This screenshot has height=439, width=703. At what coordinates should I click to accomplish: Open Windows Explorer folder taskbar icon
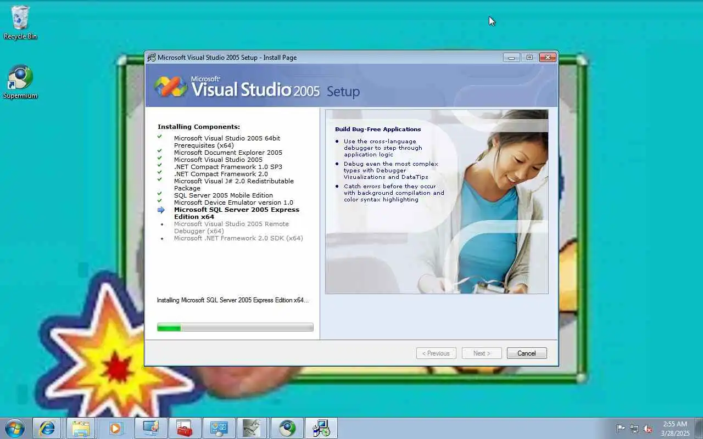coord(81,428)
